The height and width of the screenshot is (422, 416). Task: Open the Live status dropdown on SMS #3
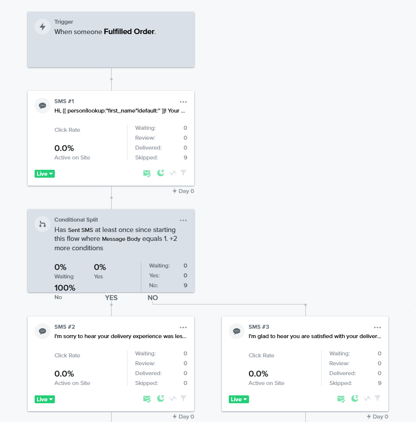pos(239,398)
